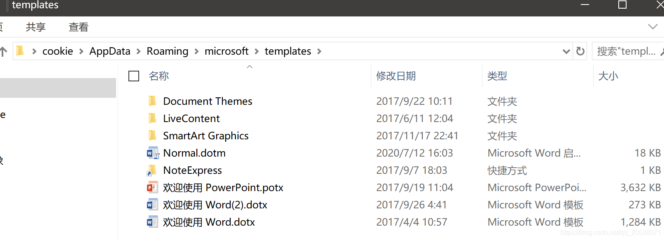The height and width of the screenshot is (240, 664).
Task: Click the search templates input box
Action: coord(628,51)
